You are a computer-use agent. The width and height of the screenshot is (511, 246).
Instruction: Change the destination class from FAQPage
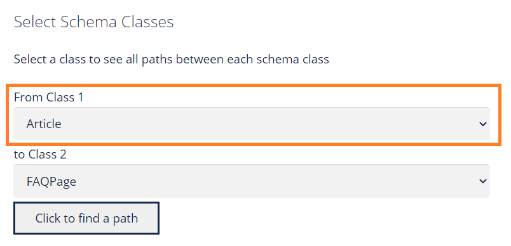point(251,181)
